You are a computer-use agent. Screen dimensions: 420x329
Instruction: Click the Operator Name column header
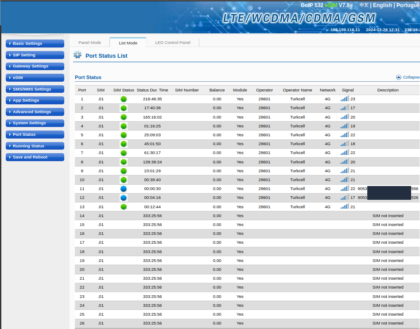pos(297,90)
